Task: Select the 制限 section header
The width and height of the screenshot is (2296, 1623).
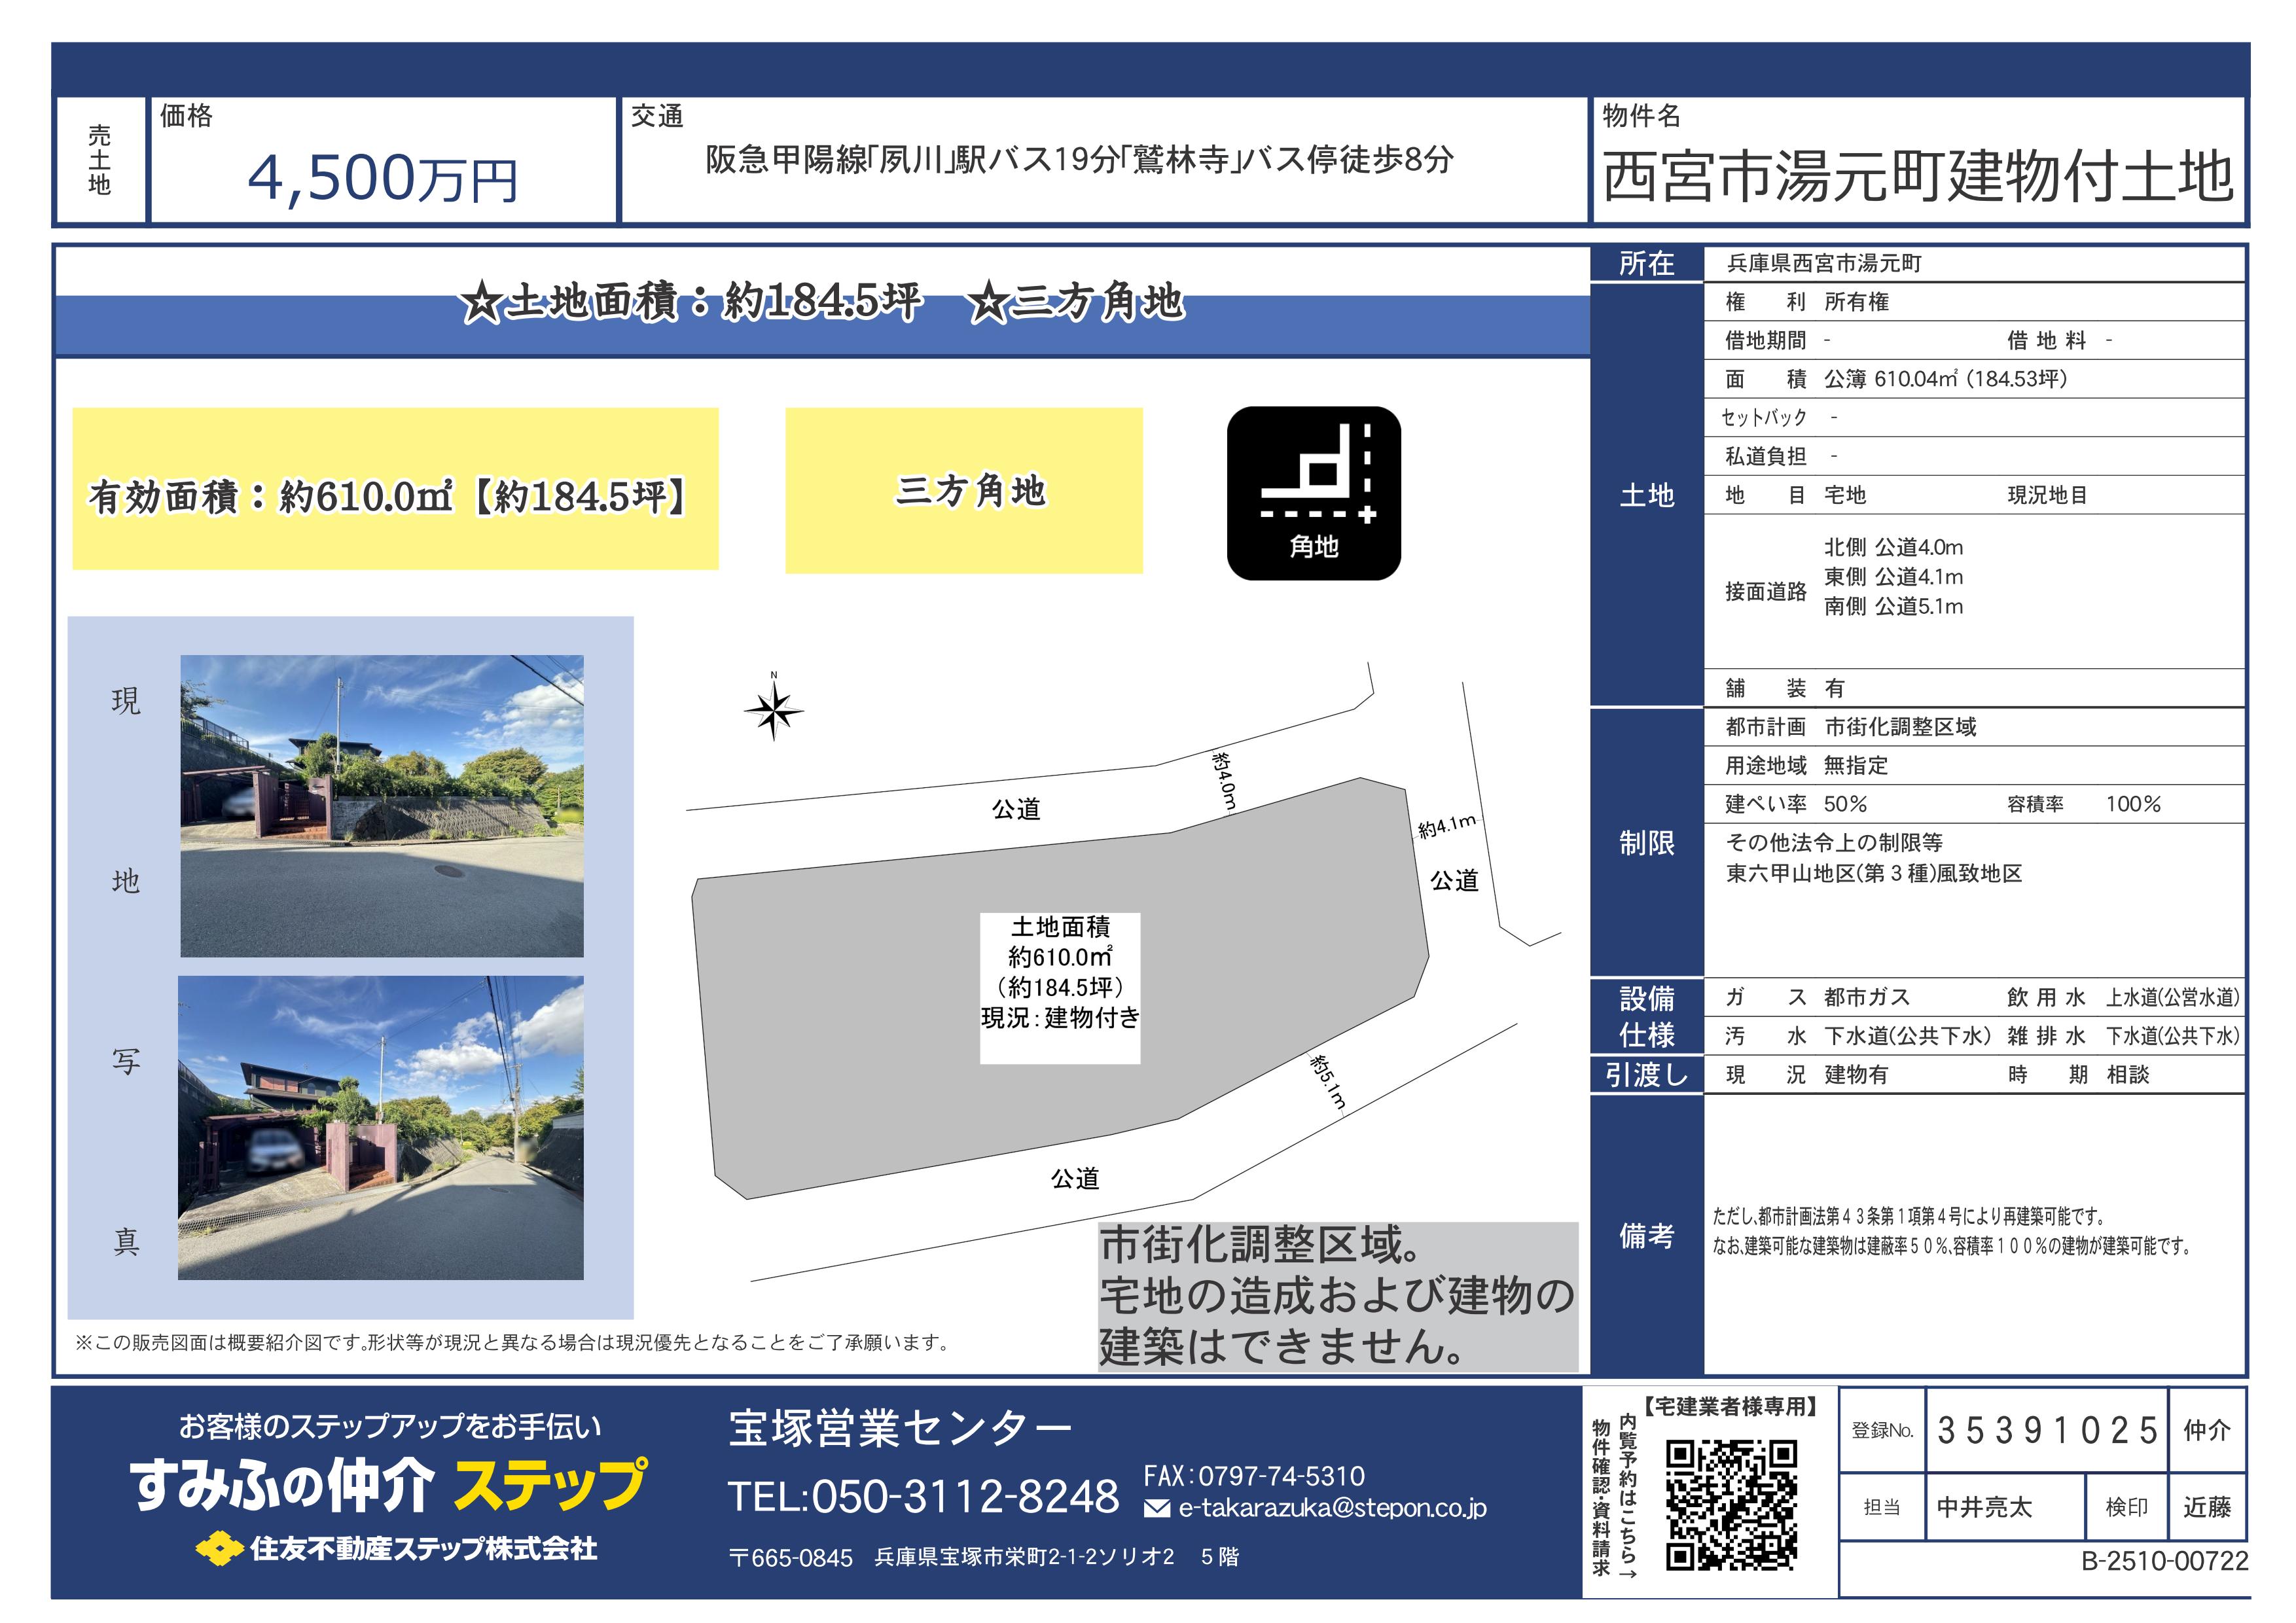Action: (1646, 843)
